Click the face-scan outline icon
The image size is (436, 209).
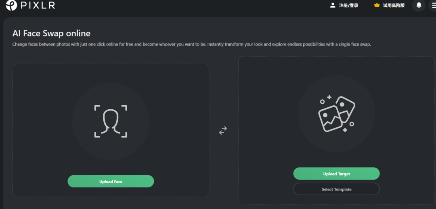click(111, 121)
